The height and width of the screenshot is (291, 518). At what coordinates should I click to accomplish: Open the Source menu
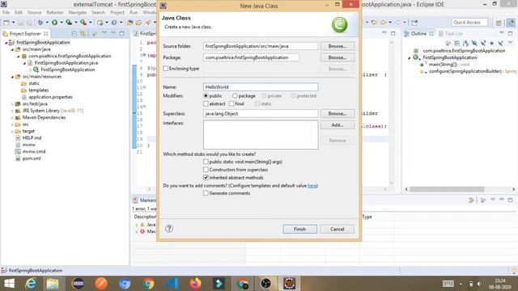pyautogui.click(x=34, y=12)
